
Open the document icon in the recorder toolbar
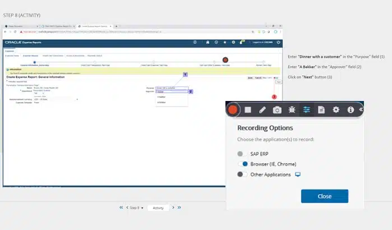321,110
